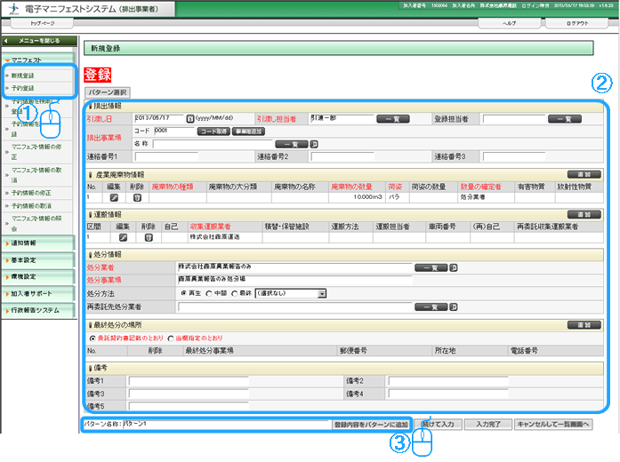Focus the 引渡し日 date field
The width and height of the screenshot is (620, 462).
(x=159, y=118)
